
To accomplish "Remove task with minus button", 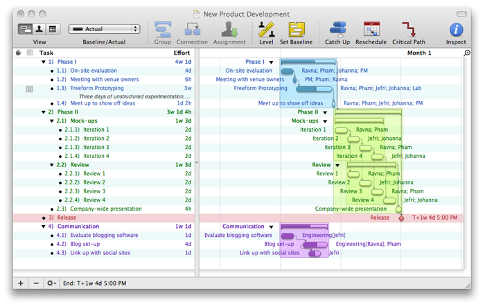I will pyautogui.click(x=36, y=283).
